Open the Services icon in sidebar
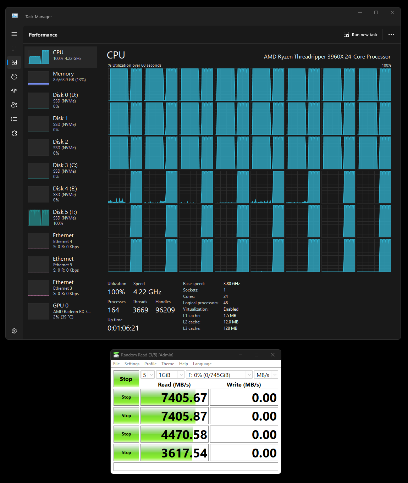This screenshot has height=483, width=408. point(14,133)
